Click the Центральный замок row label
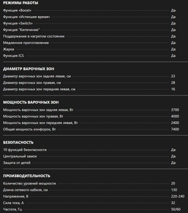Screen dimensions: 188x213 tap(20, 156)
